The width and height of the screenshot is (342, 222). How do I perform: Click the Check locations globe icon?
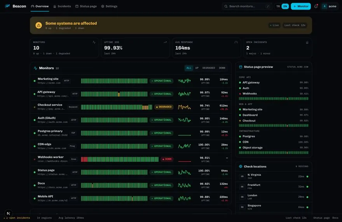(x=241, y=166)
